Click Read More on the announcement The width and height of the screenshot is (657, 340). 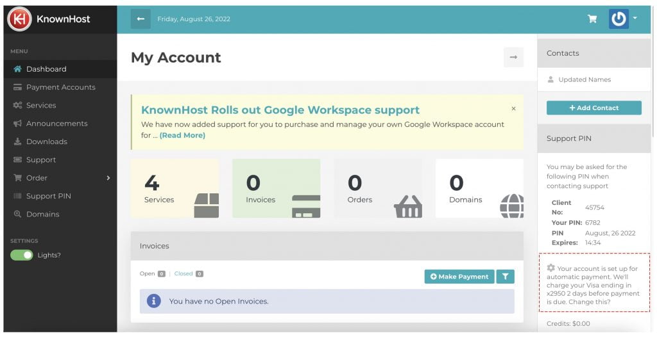click(182, 136)
